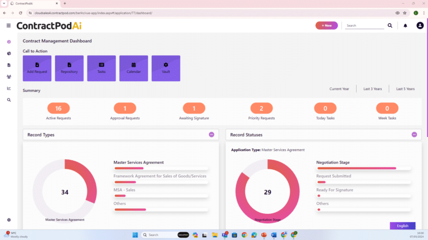Select Framework Agreement for Sales of Goods/Services entry

point(160,176)
